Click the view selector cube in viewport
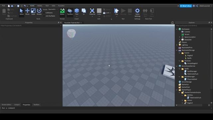This screenshot has height=120, width=213. [x=71, y=33]
